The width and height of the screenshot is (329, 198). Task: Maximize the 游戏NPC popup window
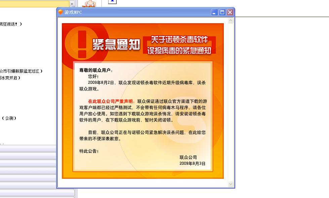(x=222, y=12)
